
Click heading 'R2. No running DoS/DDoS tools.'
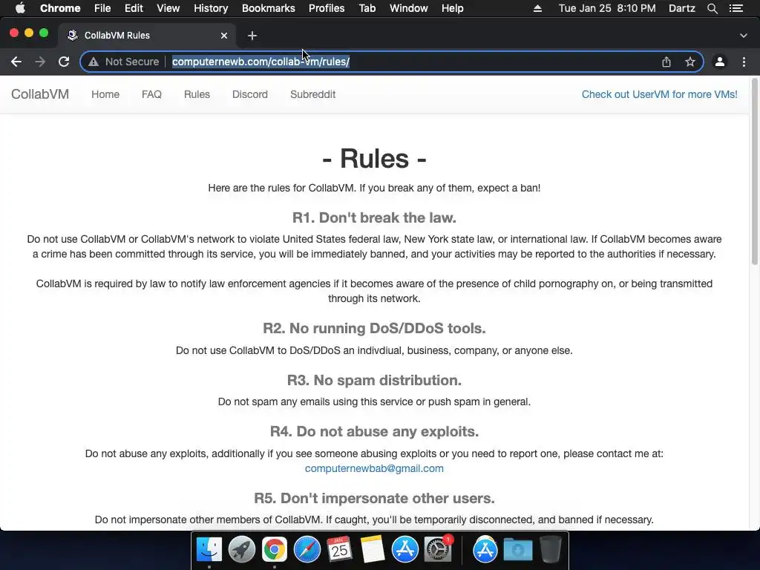coord(374,328)
